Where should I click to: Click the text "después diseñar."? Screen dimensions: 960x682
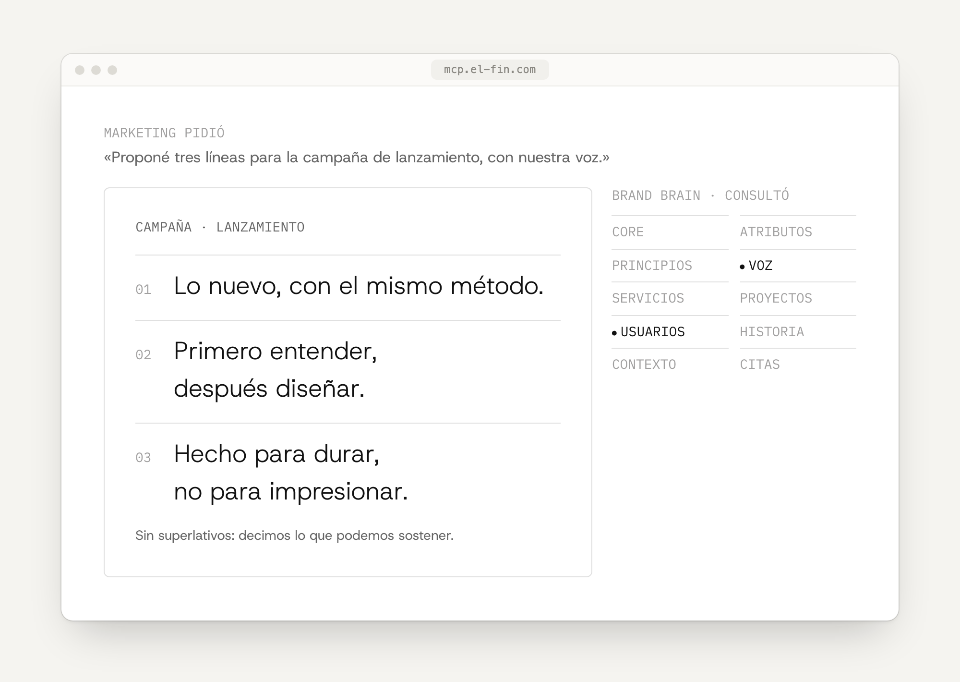[269, 389]
